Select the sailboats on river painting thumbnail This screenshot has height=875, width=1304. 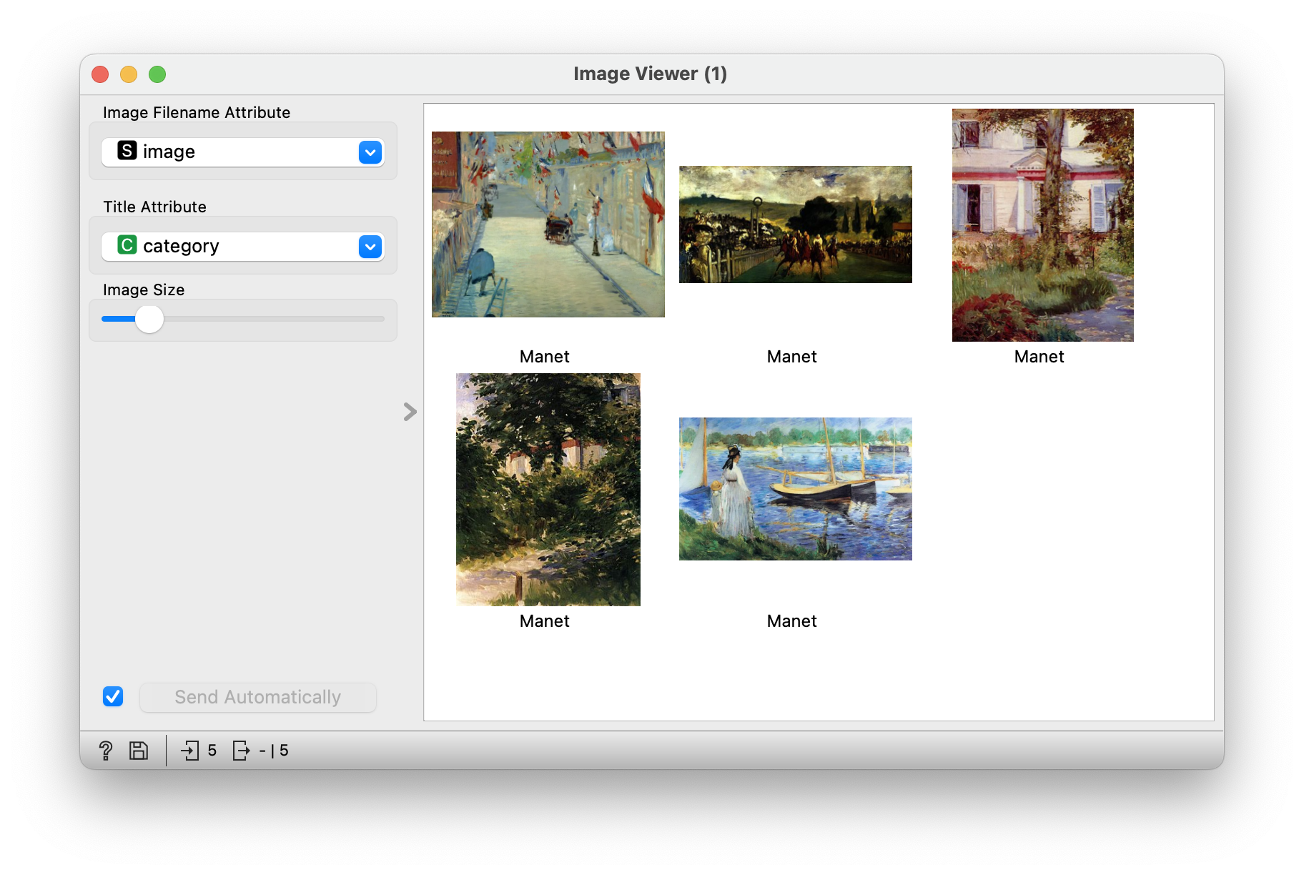click(x=796, y=489)
